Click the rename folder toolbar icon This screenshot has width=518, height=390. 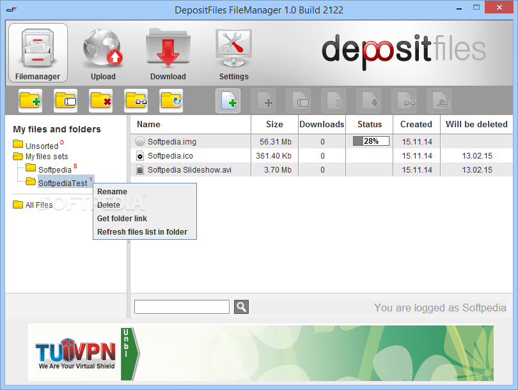[x=65, y=100]
